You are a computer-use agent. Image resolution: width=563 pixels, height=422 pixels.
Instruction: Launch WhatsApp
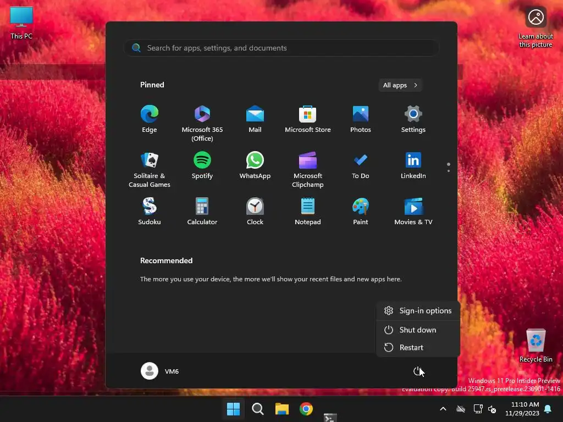coord(255,165)
